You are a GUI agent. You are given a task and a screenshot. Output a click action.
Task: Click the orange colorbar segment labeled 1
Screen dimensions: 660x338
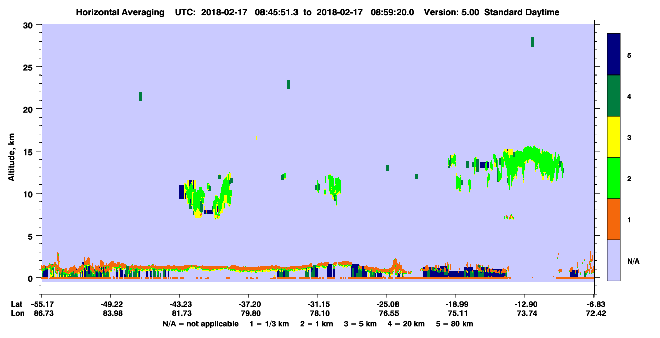coord(614,219)
